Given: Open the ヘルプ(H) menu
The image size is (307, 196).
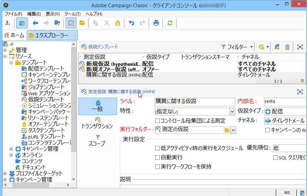Looking at the screenshot, I should [x=94, y=14].
